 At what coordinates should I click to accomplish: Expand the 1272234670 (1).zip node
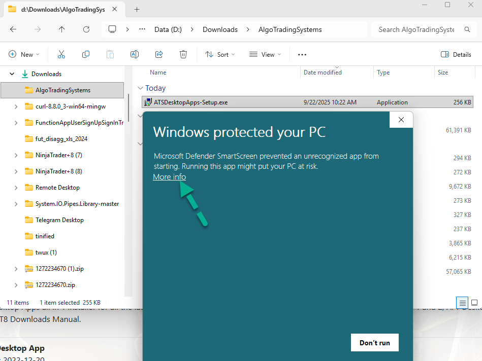[x=16, y=269]
